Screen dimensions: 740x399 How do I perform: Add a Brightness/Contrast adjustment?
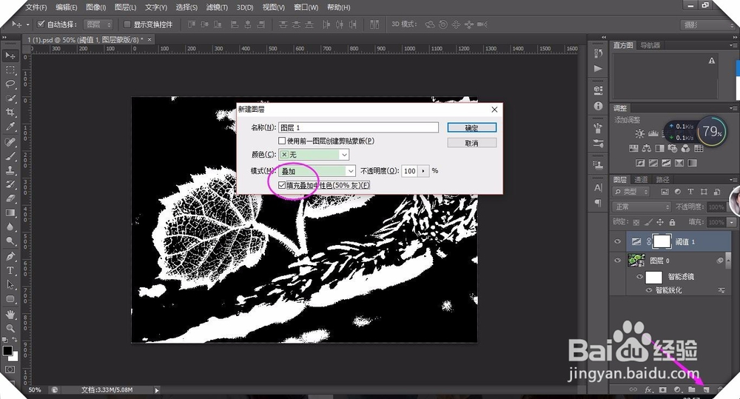tap(639, 134)
